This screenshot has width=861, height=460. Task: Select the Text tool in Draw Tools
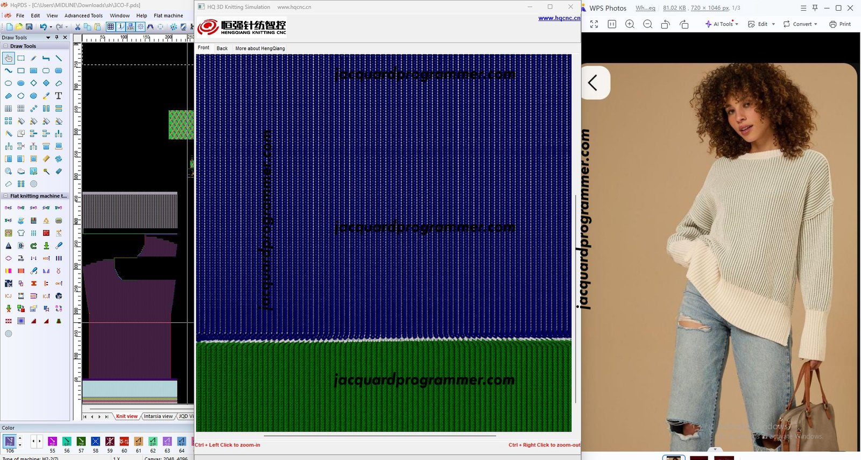point(59,96)
